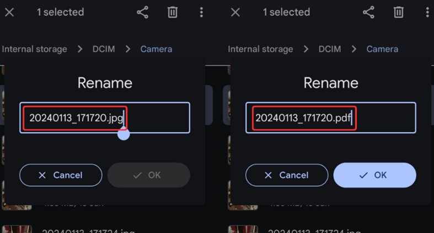Go to Internal storage in right breadcrumb
The height and width of the screenshot is (233, 434).
tap(260, 49)
